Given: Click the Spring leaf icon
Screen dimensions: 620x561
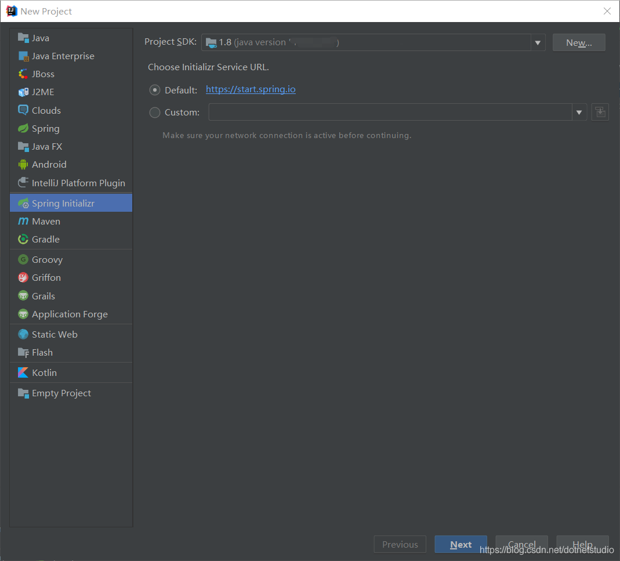Looking at the screenshot, I should (23, 128).
